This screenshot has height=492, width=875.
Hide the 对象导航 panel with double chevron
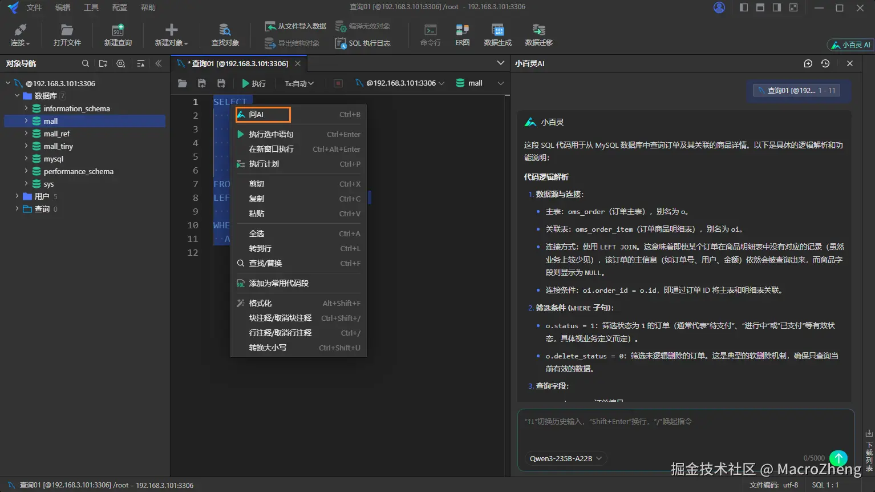159,63
